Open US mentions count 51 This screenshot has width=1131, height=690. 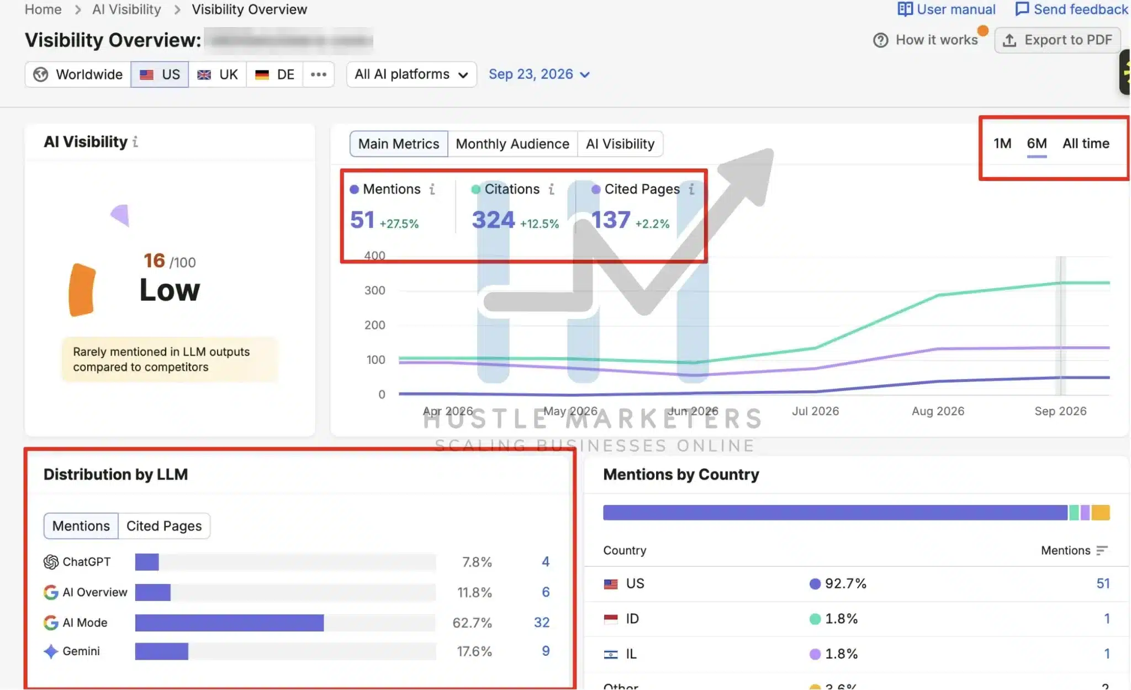pyautogui.click(x=1103, y=584)
